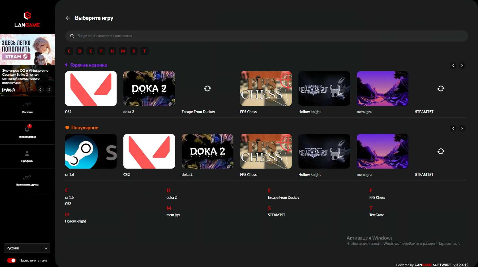Select Hollow Knight thumbnail in Горячие новинки

click(x=324, y=88)
